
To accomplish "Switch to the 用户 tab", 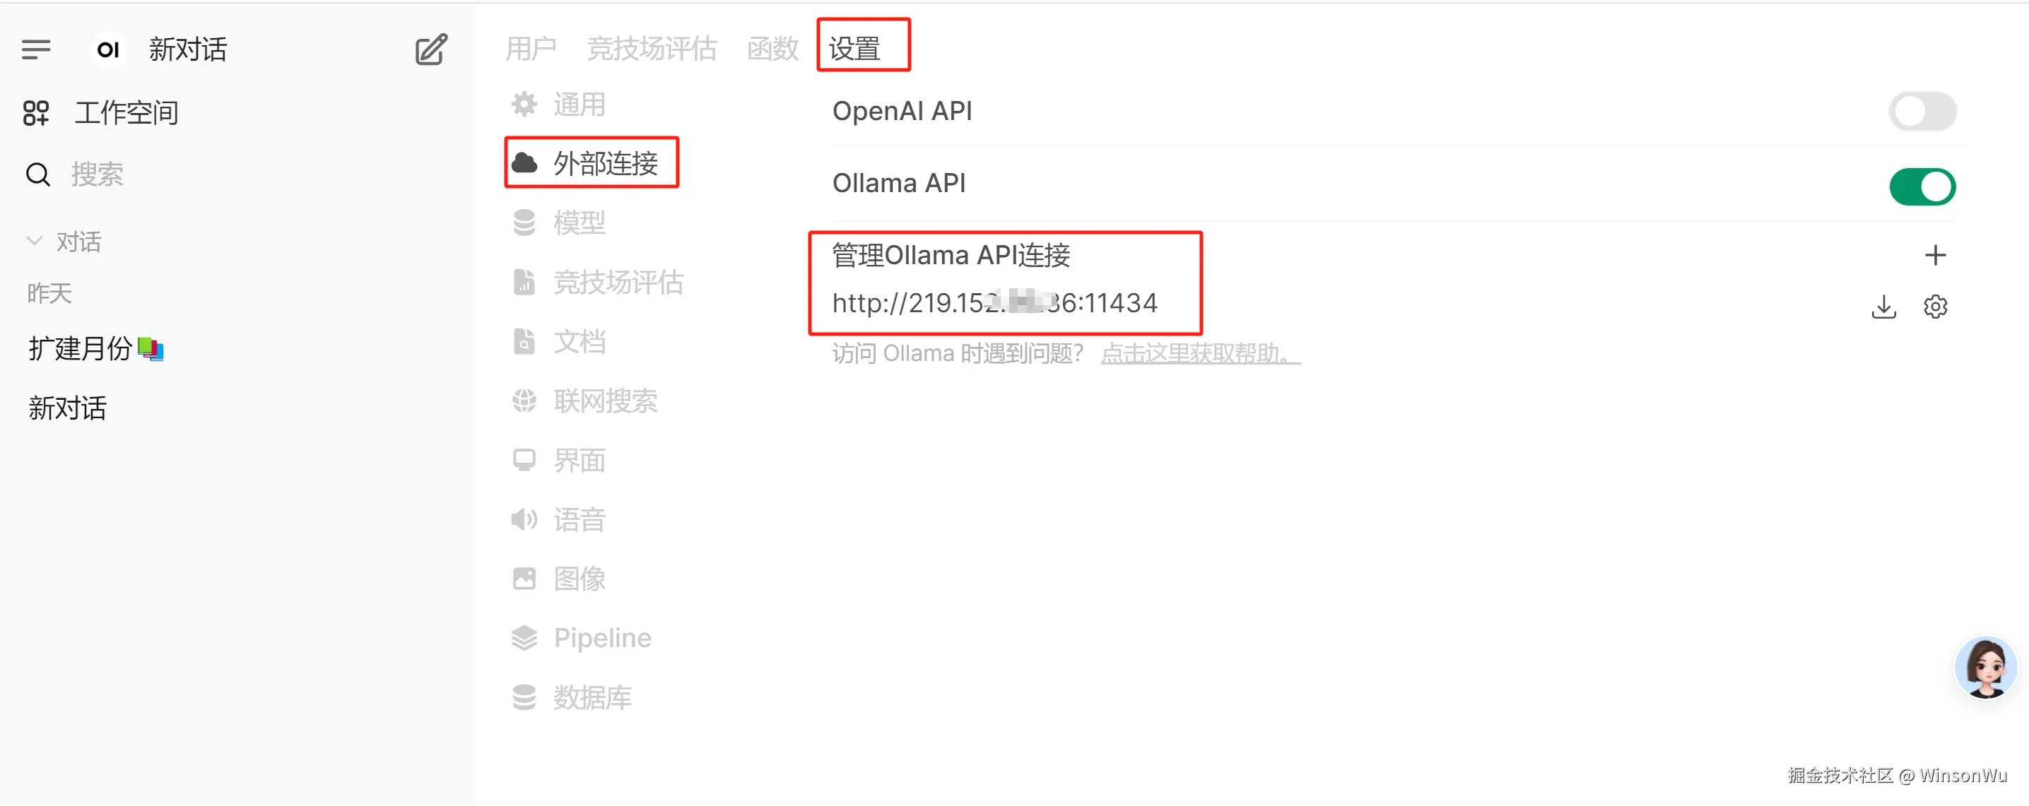I will point(530,49).
